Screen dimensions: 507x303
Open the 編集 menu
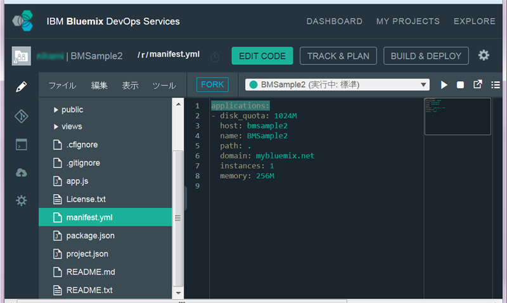(x=99, y=86)
